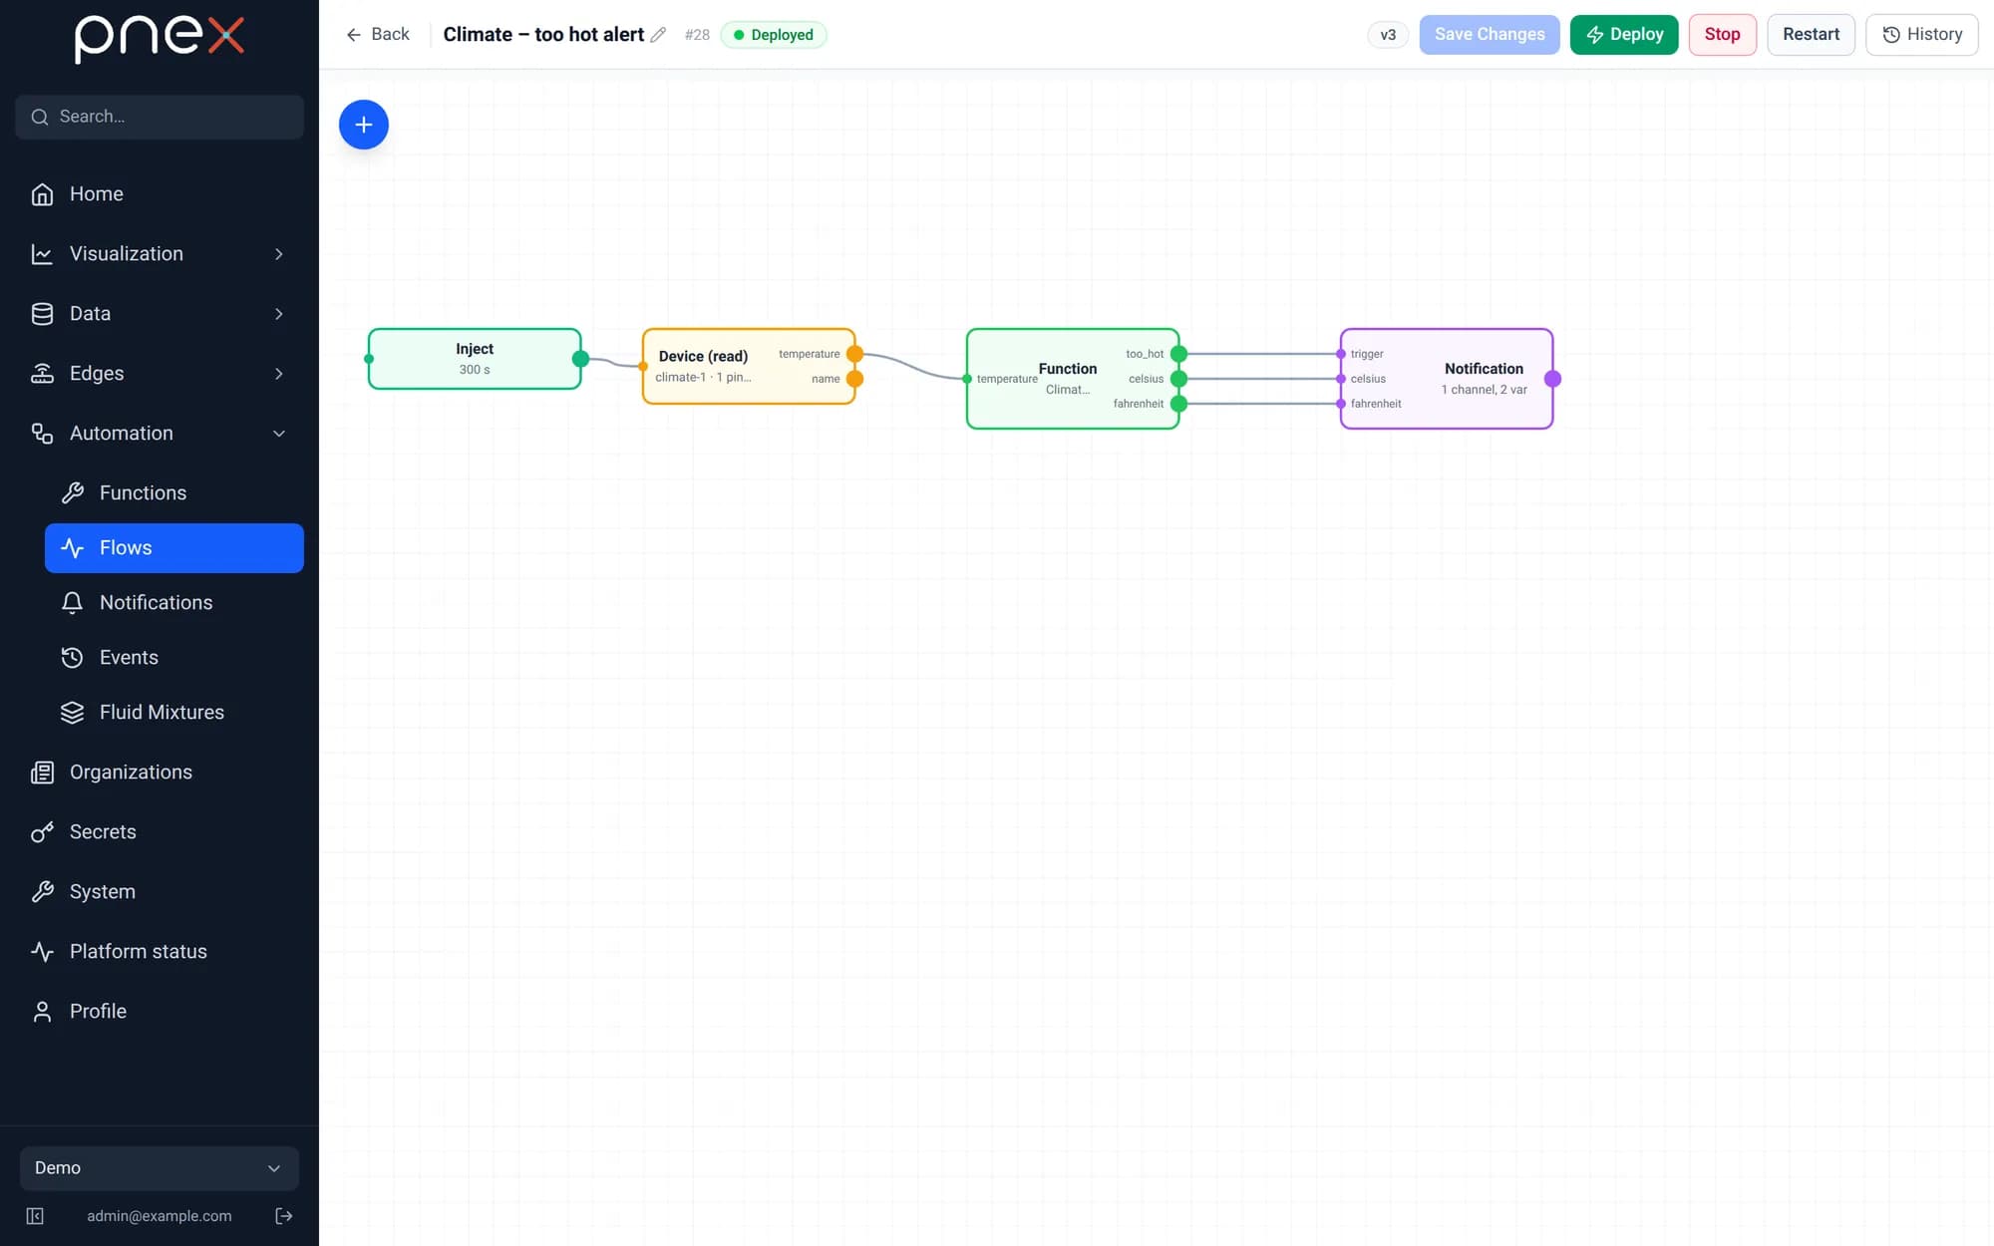The width and height of the screenshot is (1994, 1246).
Task: Select the Function node
Action: (1073, 379)
